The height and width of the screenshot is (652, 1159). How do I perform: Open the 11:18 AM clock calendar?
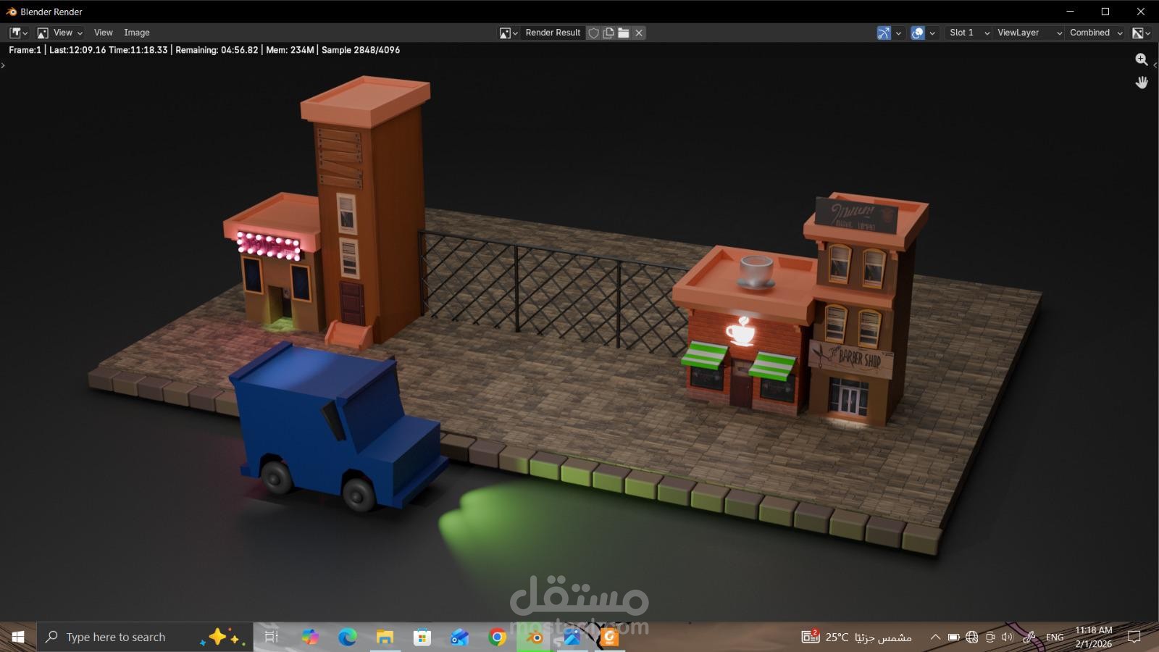(1094, 637)
